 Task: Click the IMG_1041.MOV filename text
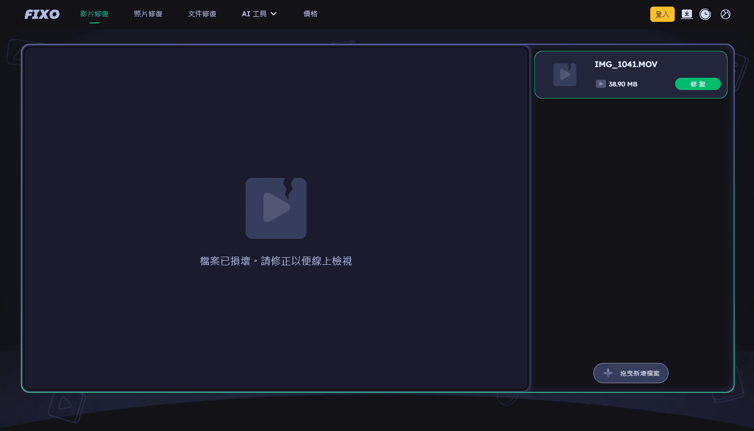coord(626,64)
